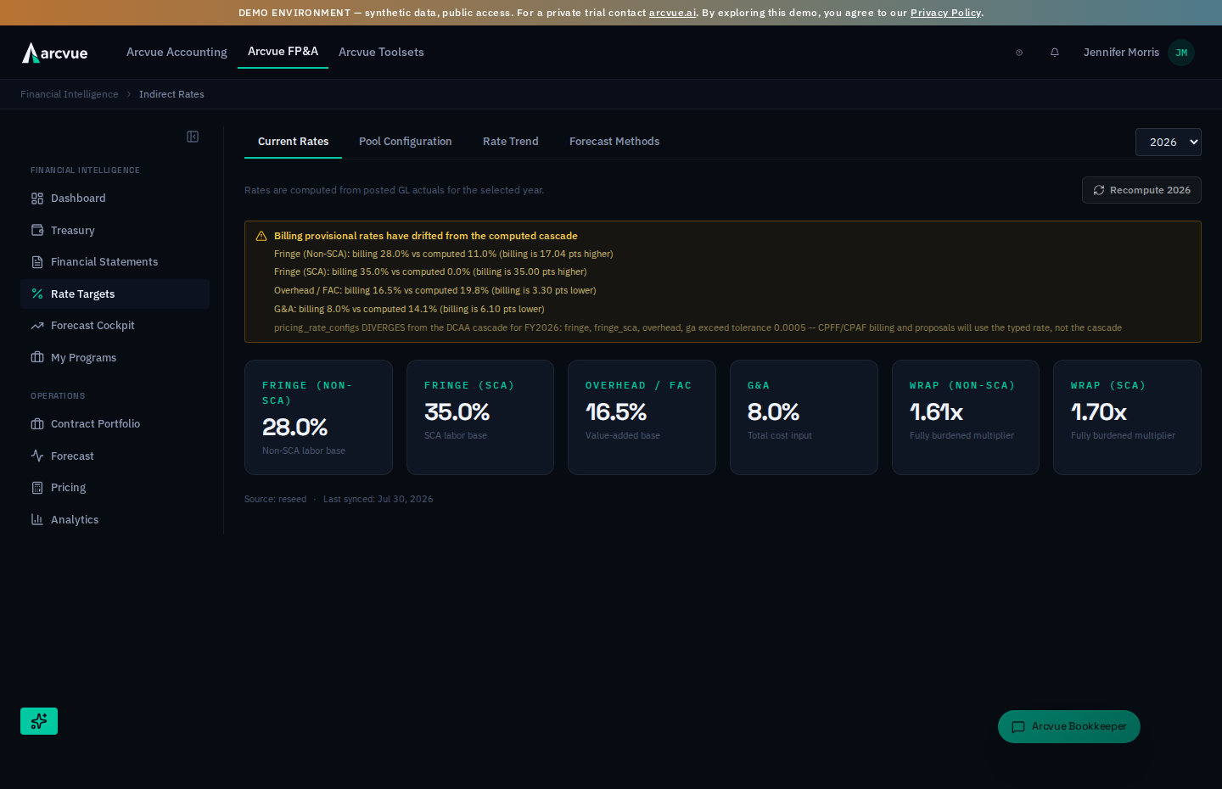Go to Financial Intelligence breadcrumb
The image size is (1222, 789).
pos(70,94)
